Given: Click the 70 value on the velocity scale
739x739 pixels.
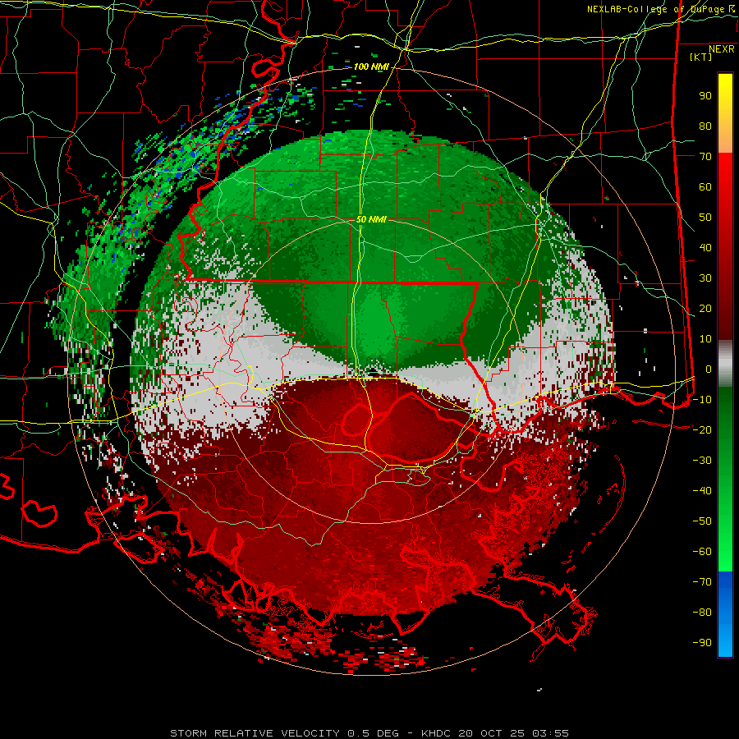Looking at the screenshot, I should pyautogui.click(x=705, y=157).
